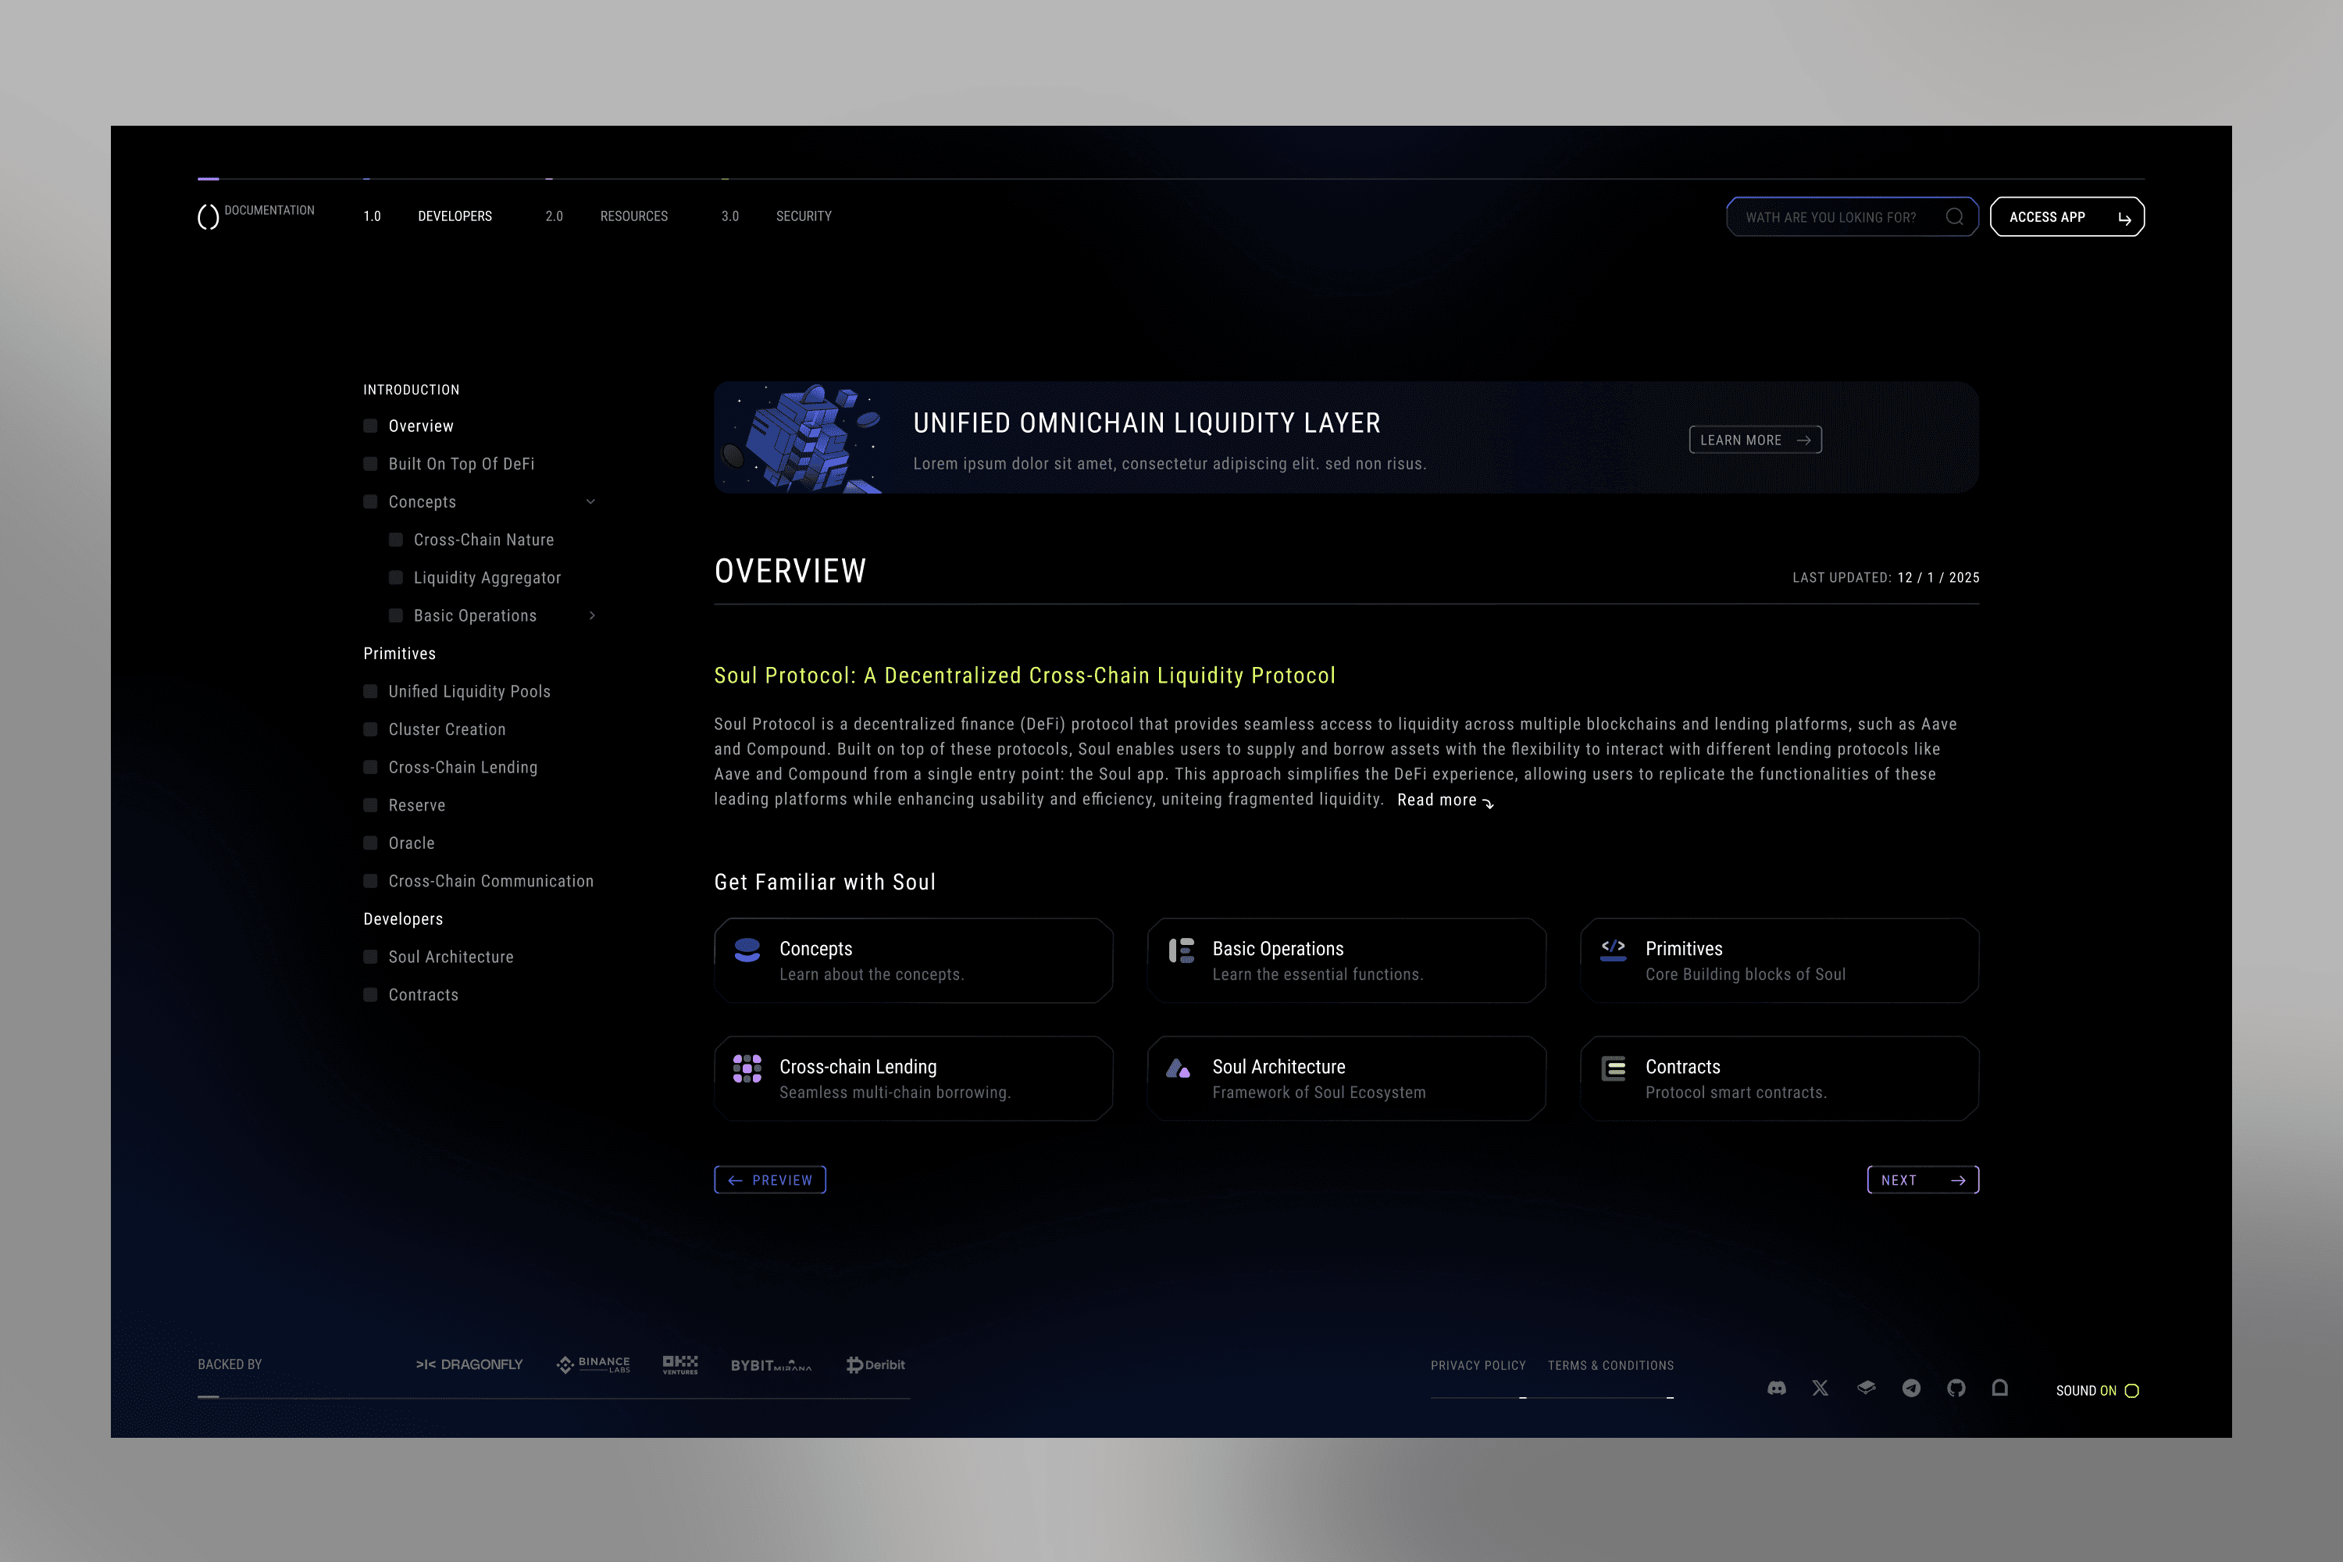Open the Discord icon in footer

tap(1776, 1388)
